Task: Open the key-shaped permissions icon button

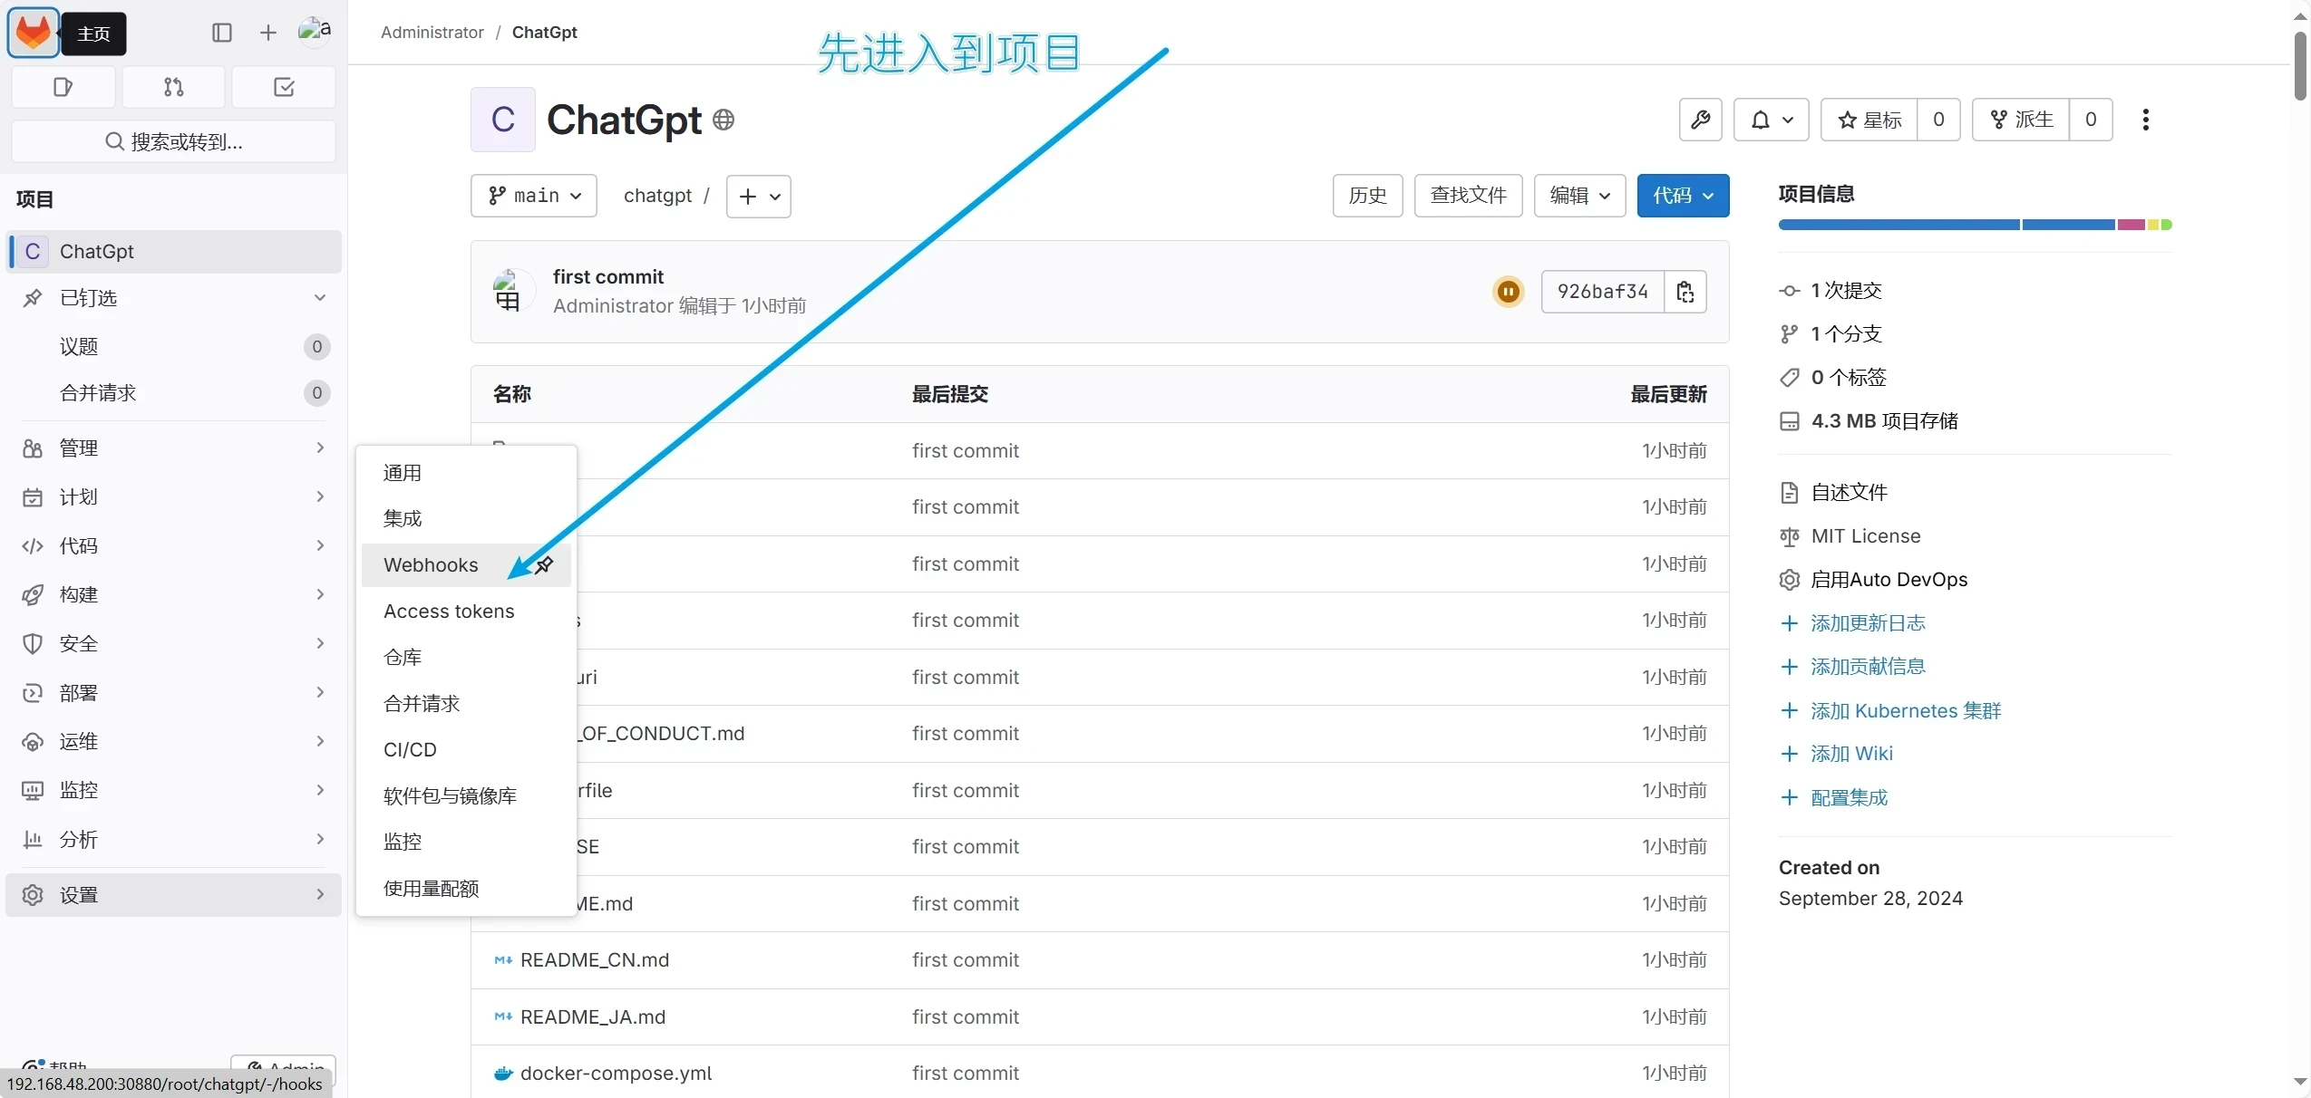Action: 1700,120
